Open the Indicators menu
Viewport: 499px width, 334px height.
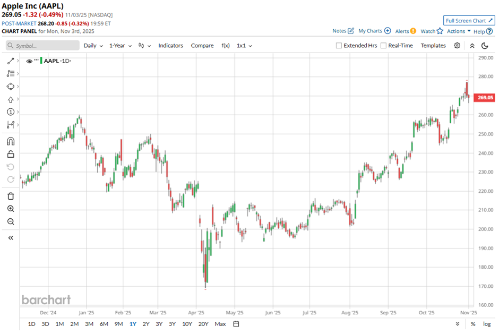(170, 46)
